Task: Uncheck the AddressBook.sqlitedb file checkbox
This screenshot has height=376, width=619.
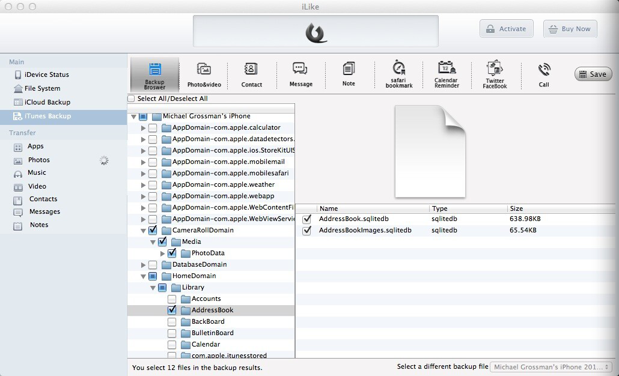Action: (306, 219)
